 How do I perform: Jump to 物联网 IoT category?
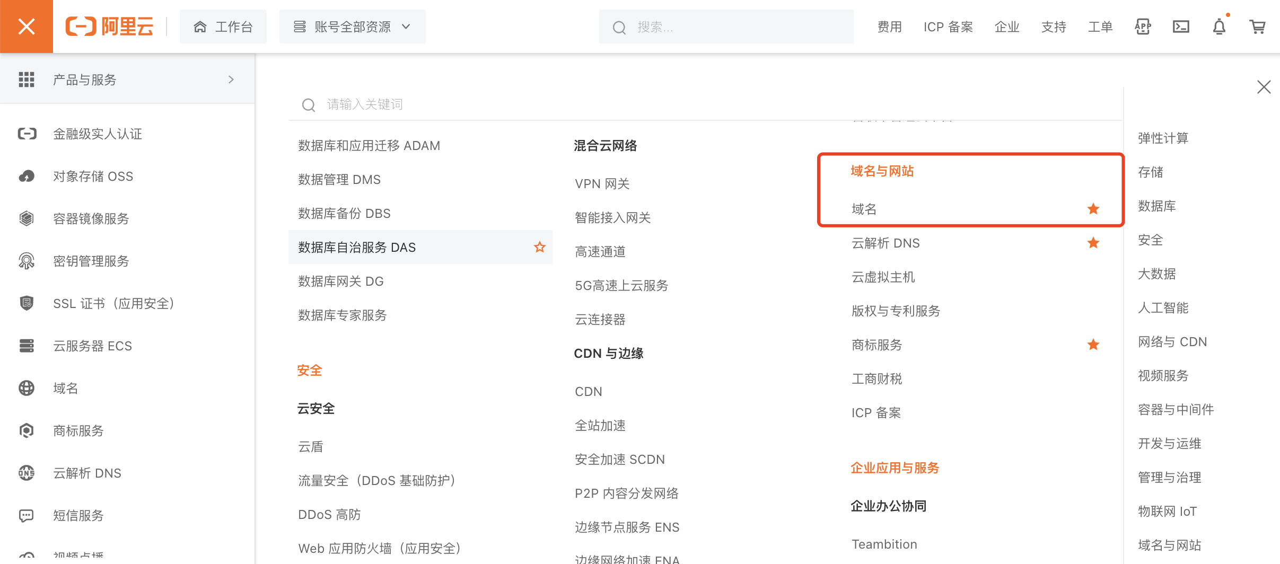[1168, 511]
